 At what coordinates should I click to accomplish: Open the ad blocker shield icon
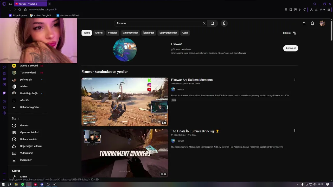295,10
